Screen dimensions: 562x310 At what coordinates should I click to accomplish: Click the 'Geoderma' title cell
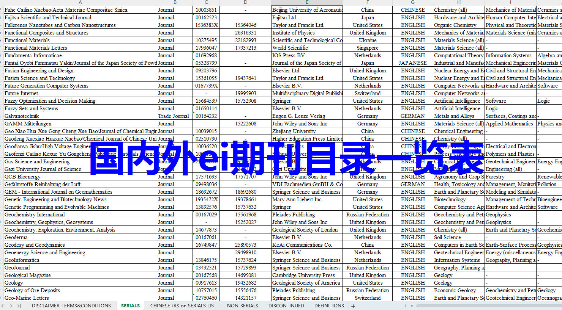point(80,237)
